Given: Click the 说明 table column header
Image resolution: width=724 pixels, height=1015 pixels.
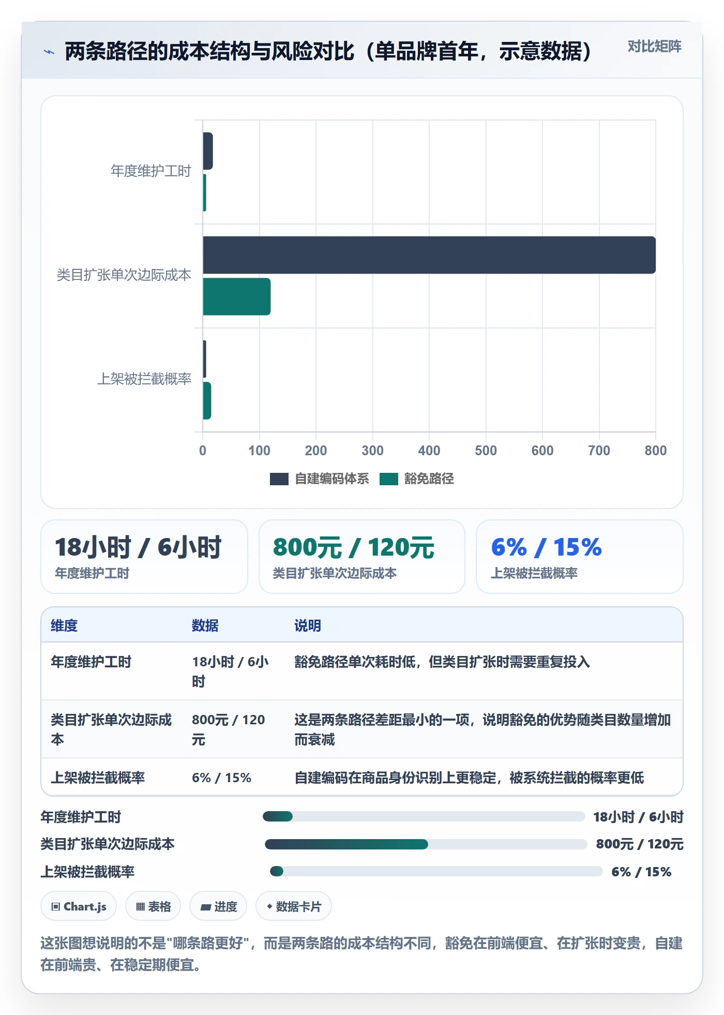Looking at the screenshot, I should coord(308,626).
